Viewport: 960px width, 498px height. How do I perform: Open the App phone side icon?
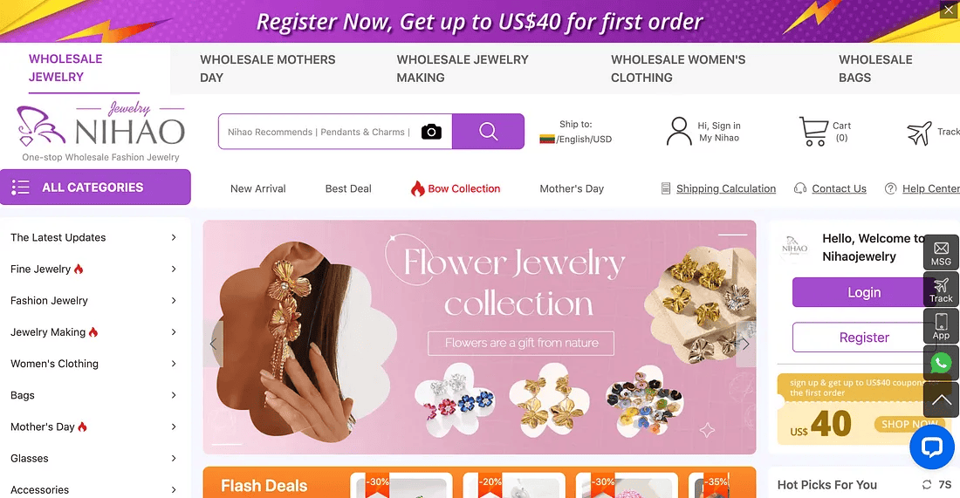coord(941,326)
